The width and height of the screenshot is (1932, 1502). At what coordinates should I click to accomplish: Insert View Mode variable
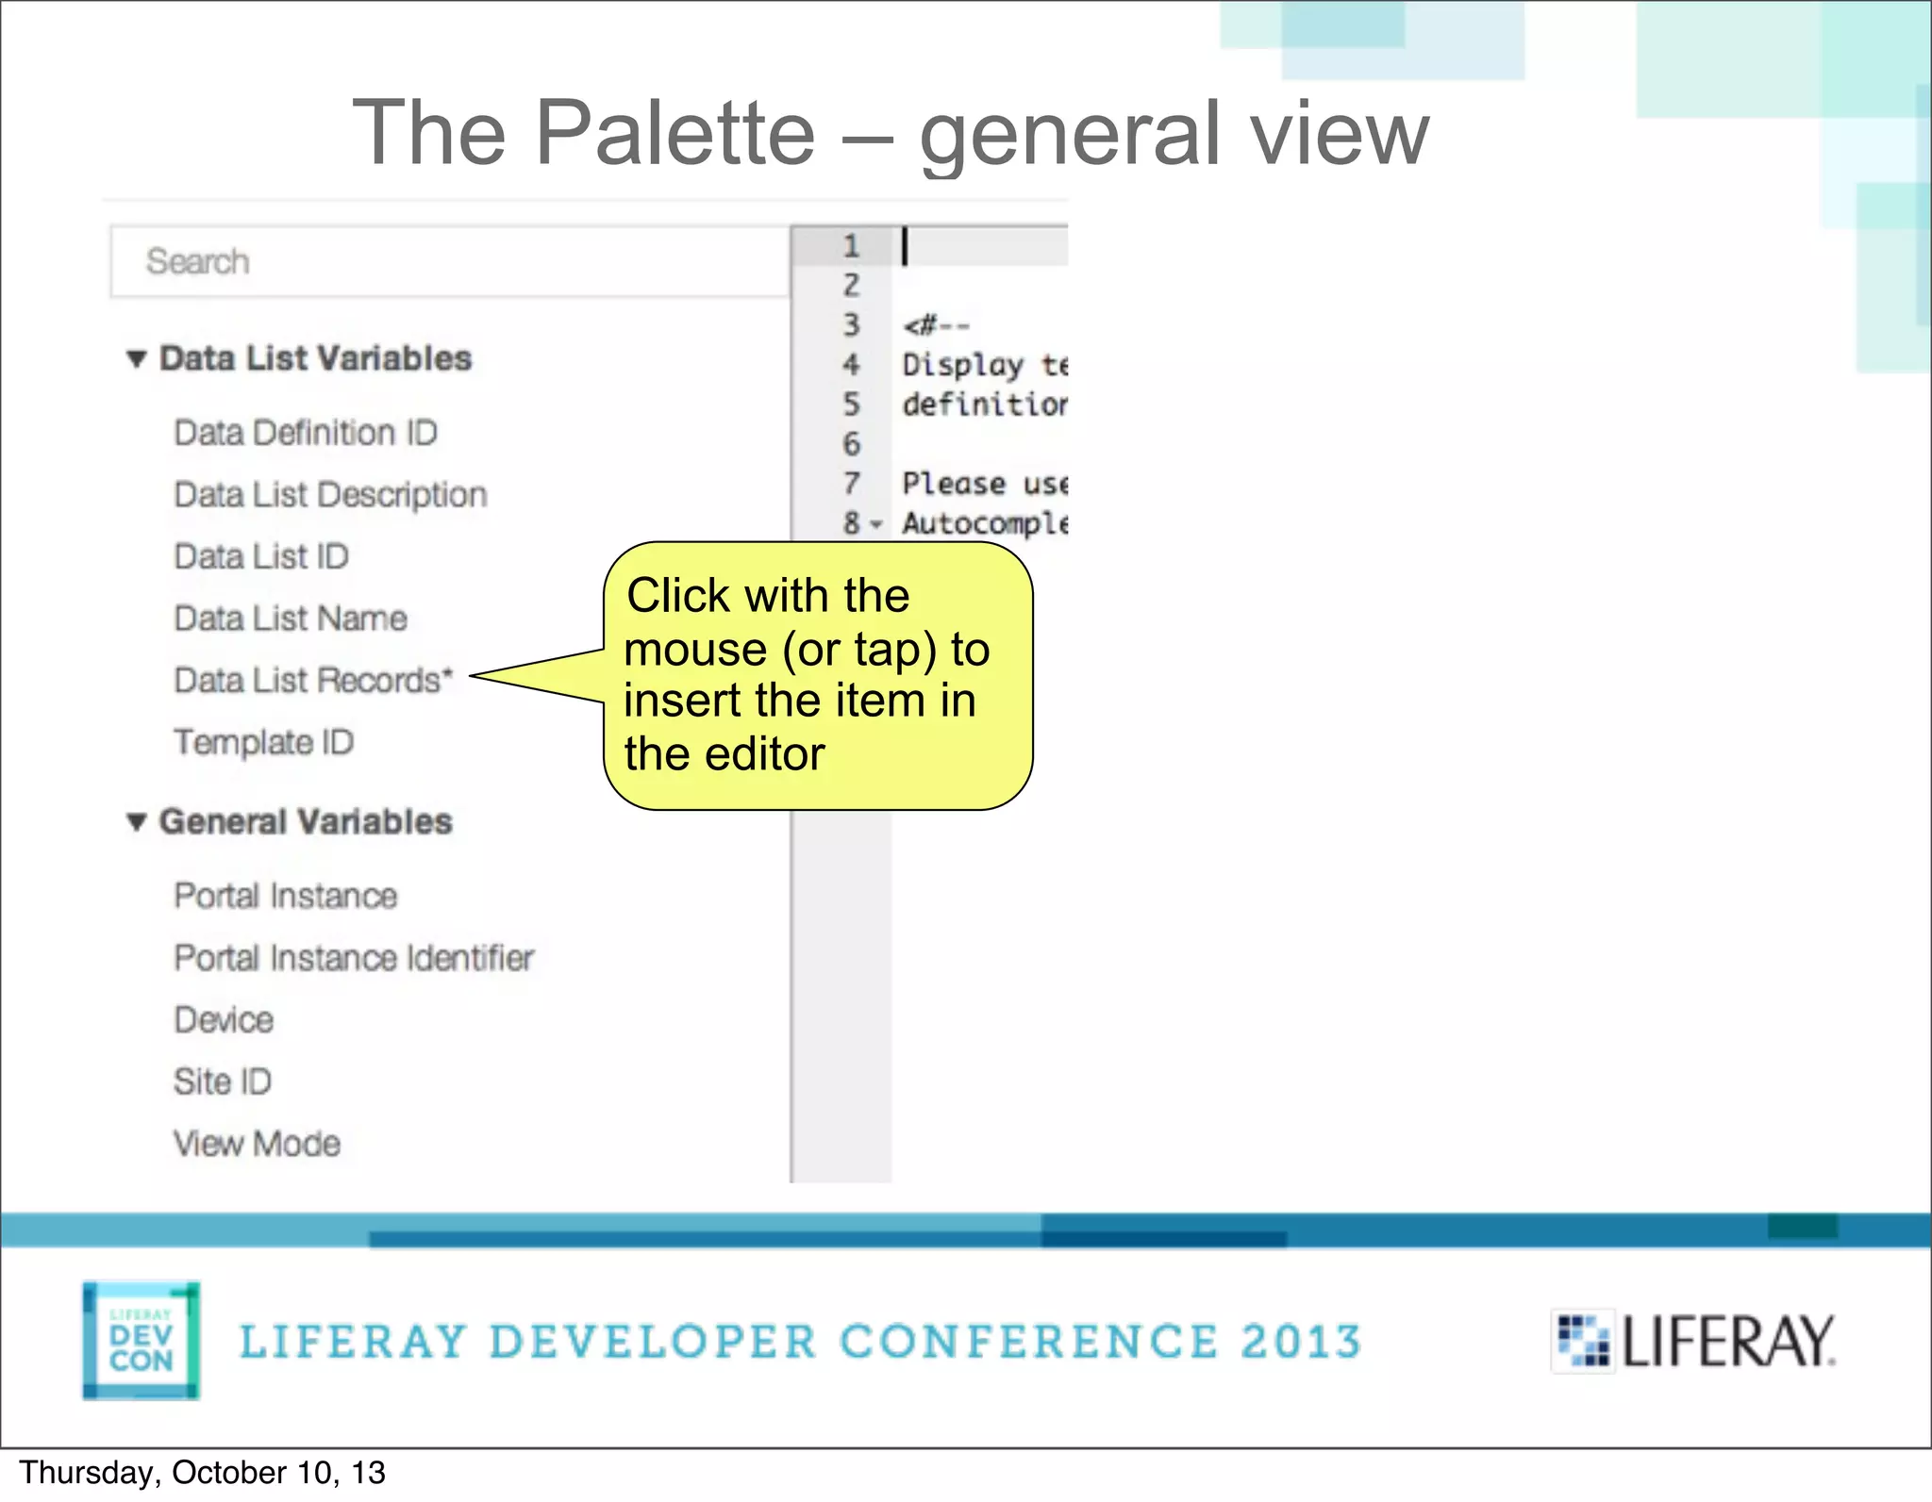pos(257,1144)
